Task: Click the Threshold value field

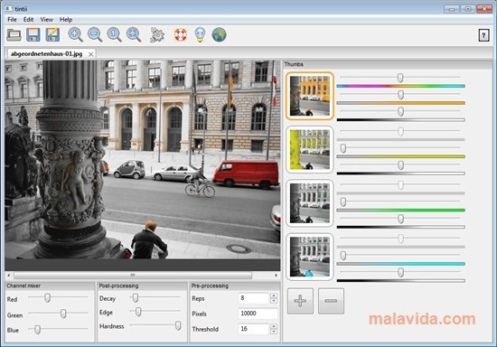Action: click(254, 329)
